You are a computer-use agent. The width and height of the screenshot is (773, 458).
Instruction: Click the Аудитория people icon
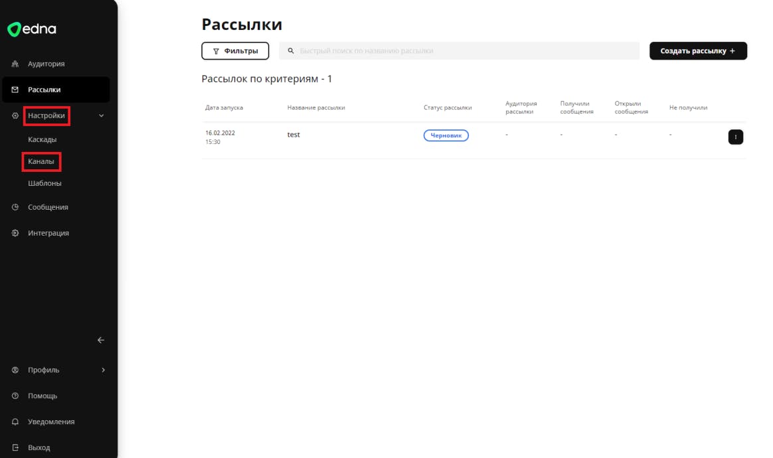click(x=15, y=64)
